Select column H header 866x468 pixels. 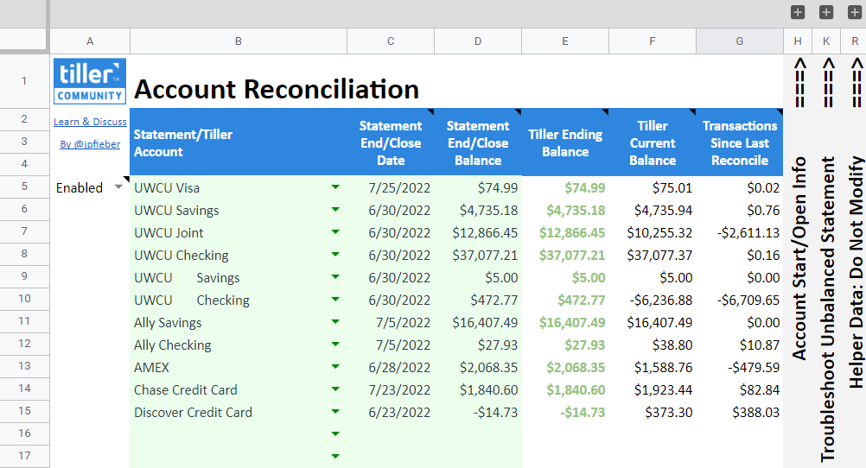tap(798, 41)
